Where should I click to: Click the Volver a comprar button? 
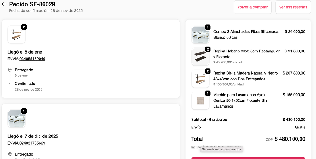252,7
